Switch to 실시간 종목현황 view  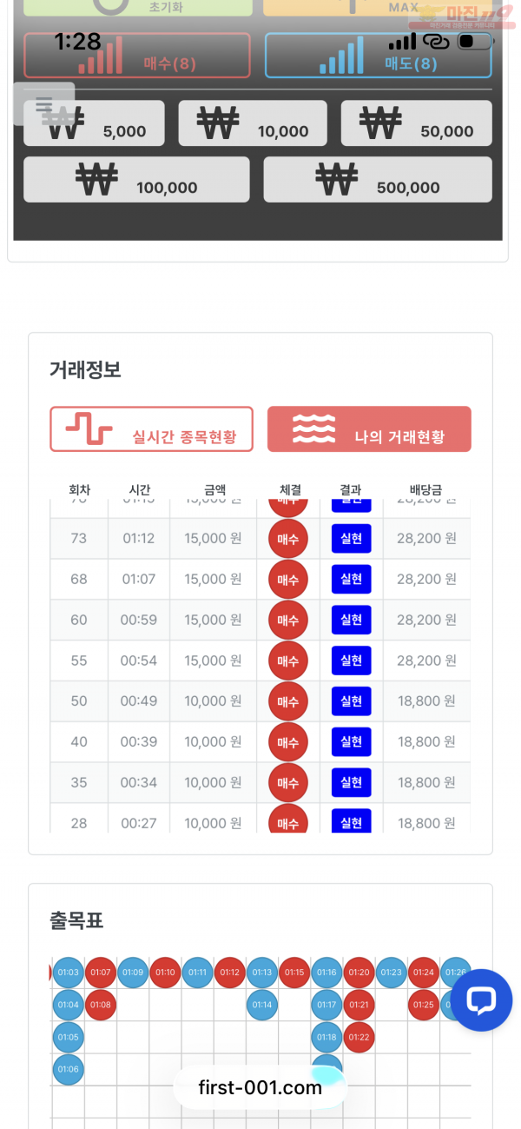pos(151,428)
